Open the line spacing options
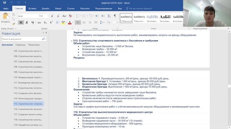This screenshot has width=231, height=129. [x=101, y=22]
